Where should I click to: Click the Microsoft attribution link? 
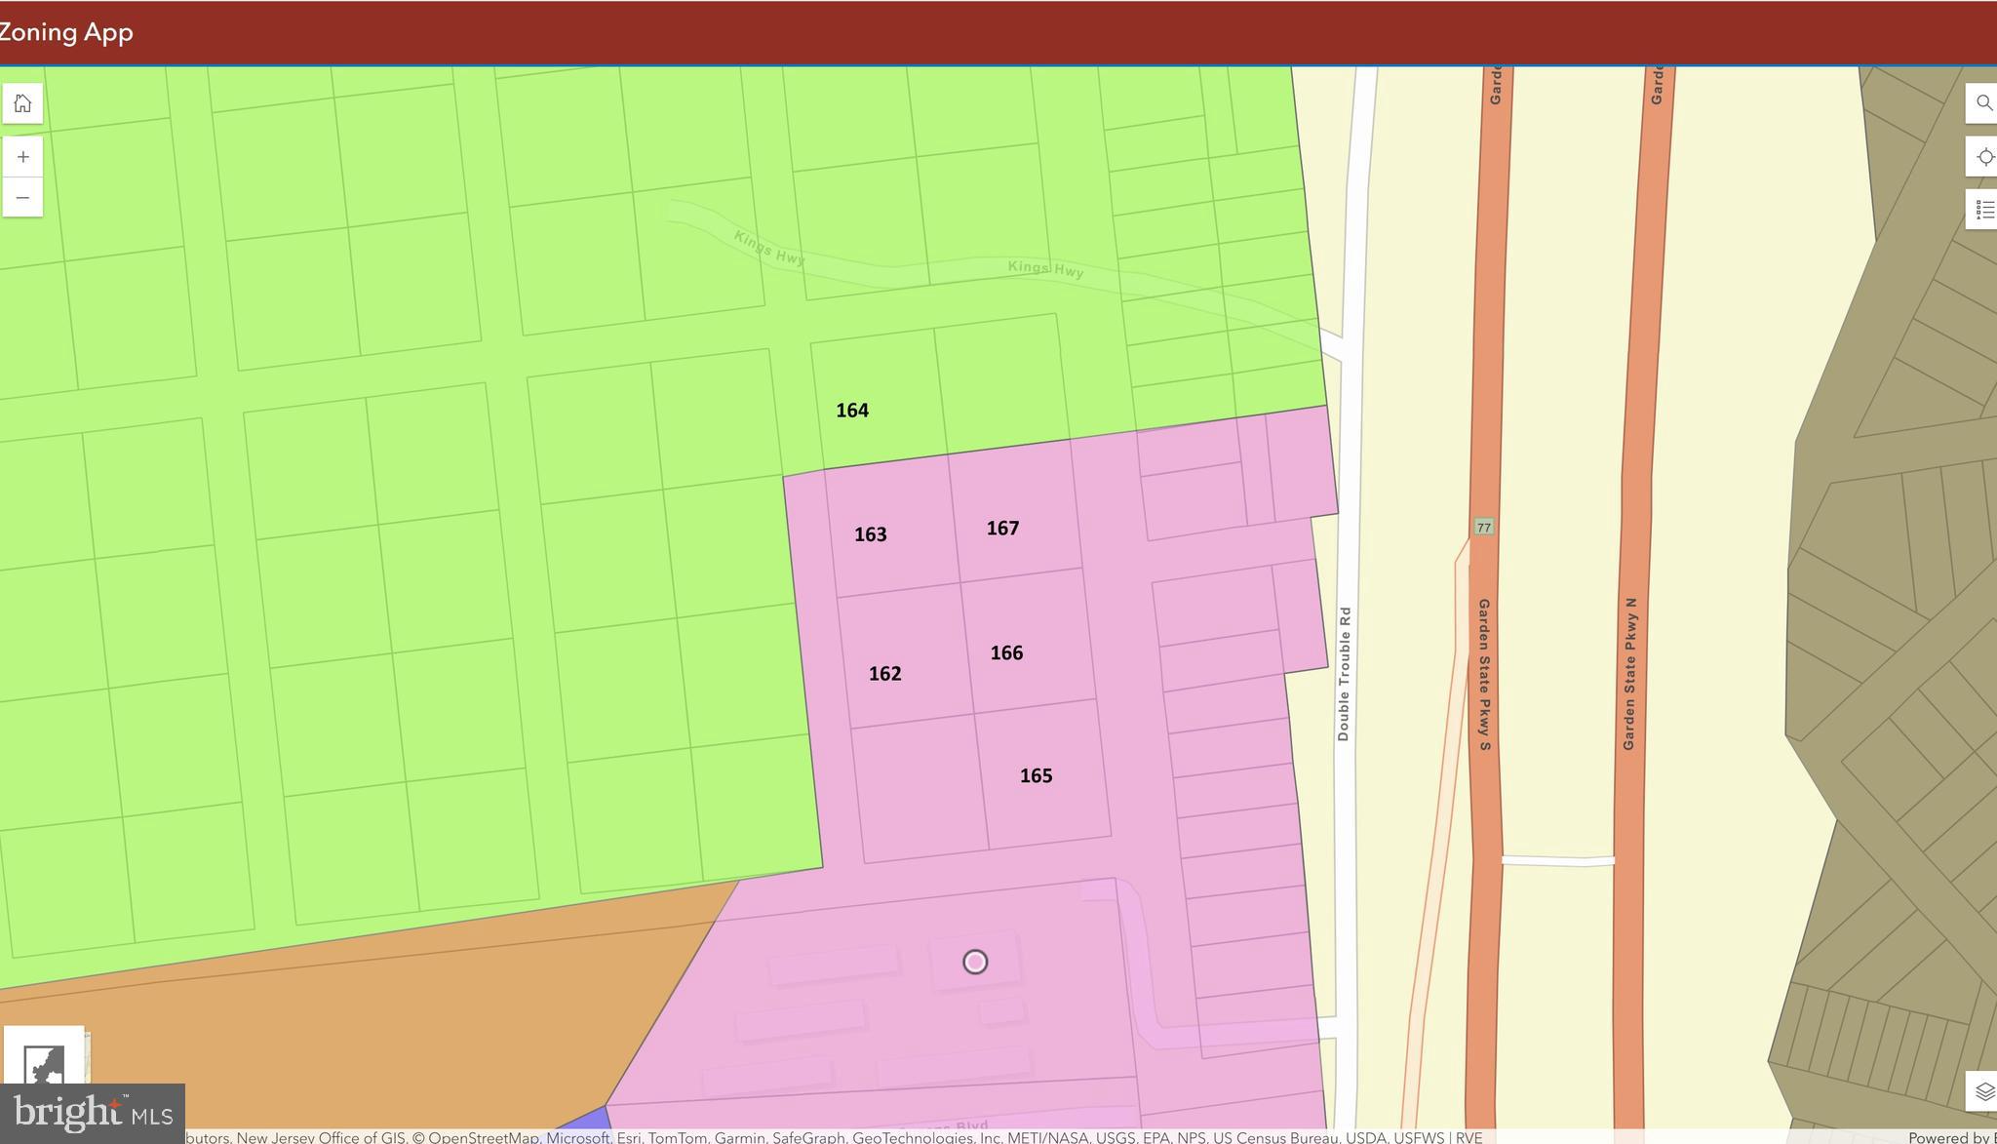tap(577, 1137)
